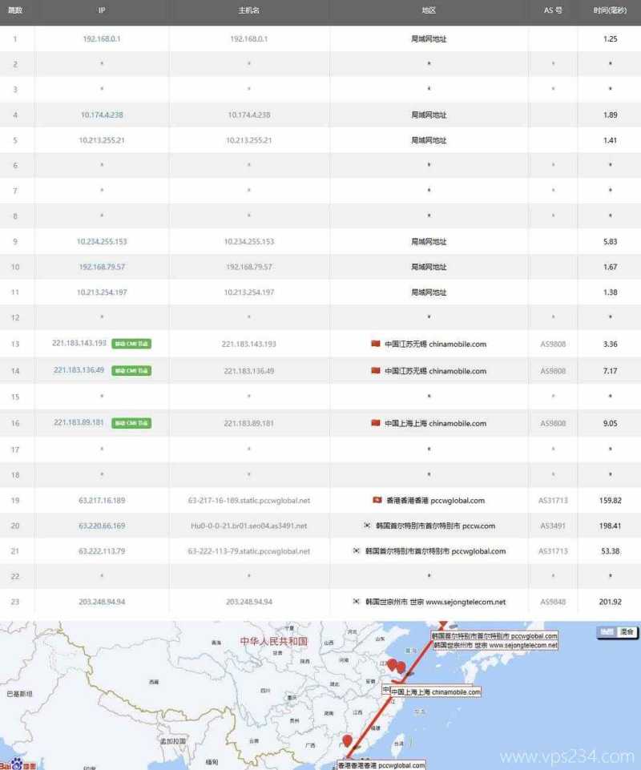Select the hop 23 row for 203.248.94.94
Viewport: 641px width, 770px height.
[x=320, y=602]
